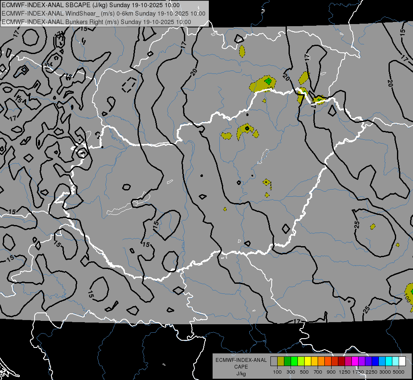
Task: Click the J/kg unit label in the legend
Action: (241, 374)
